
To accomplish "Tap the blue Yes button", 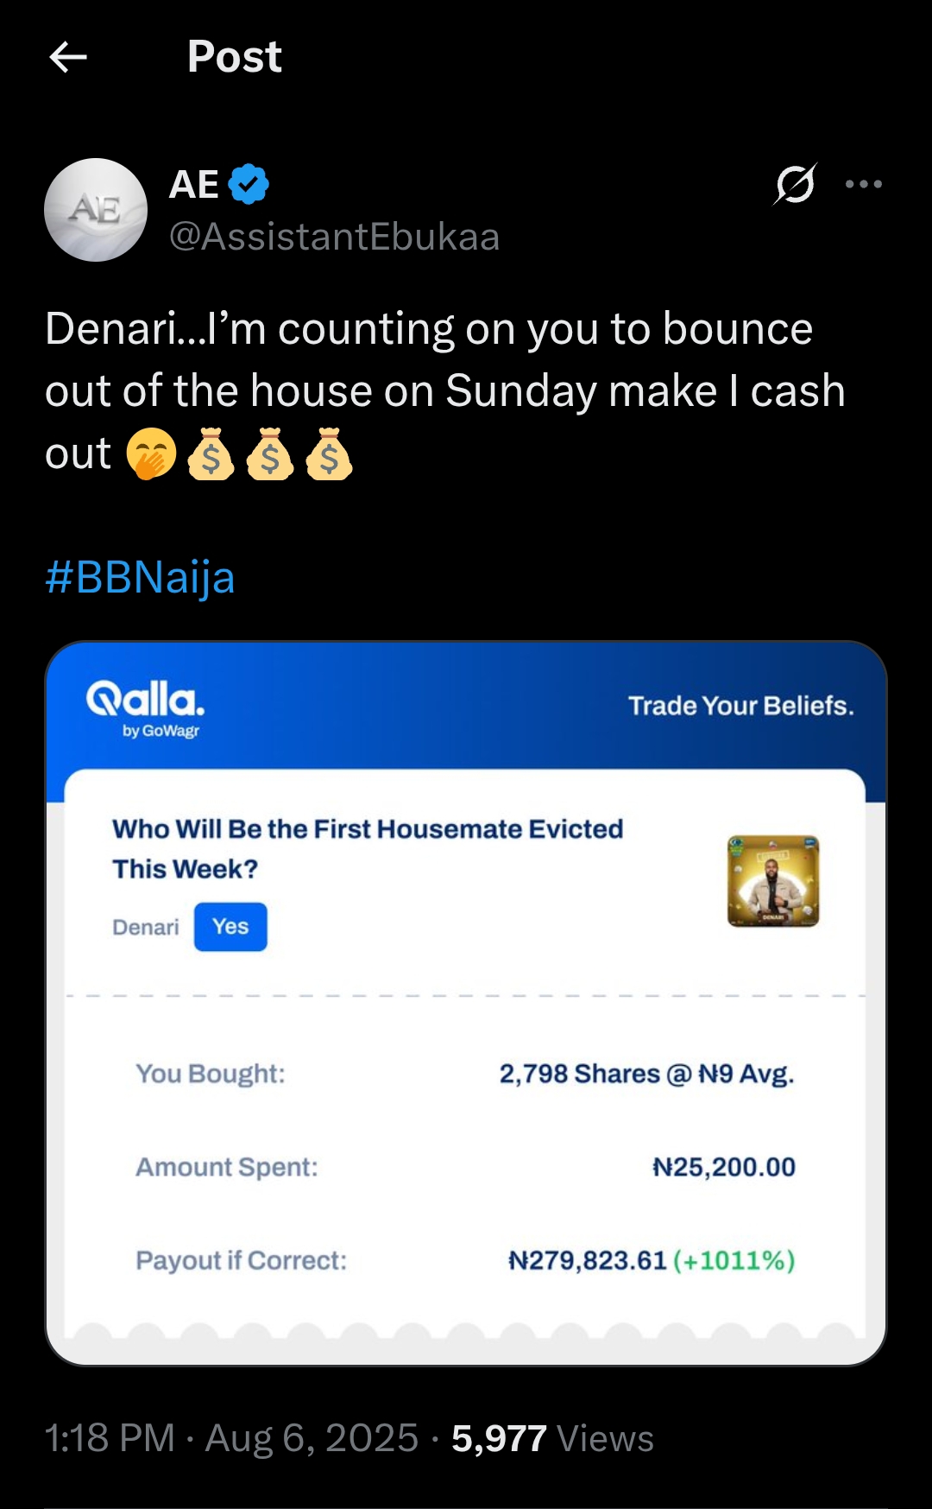I will pos(230,927).
